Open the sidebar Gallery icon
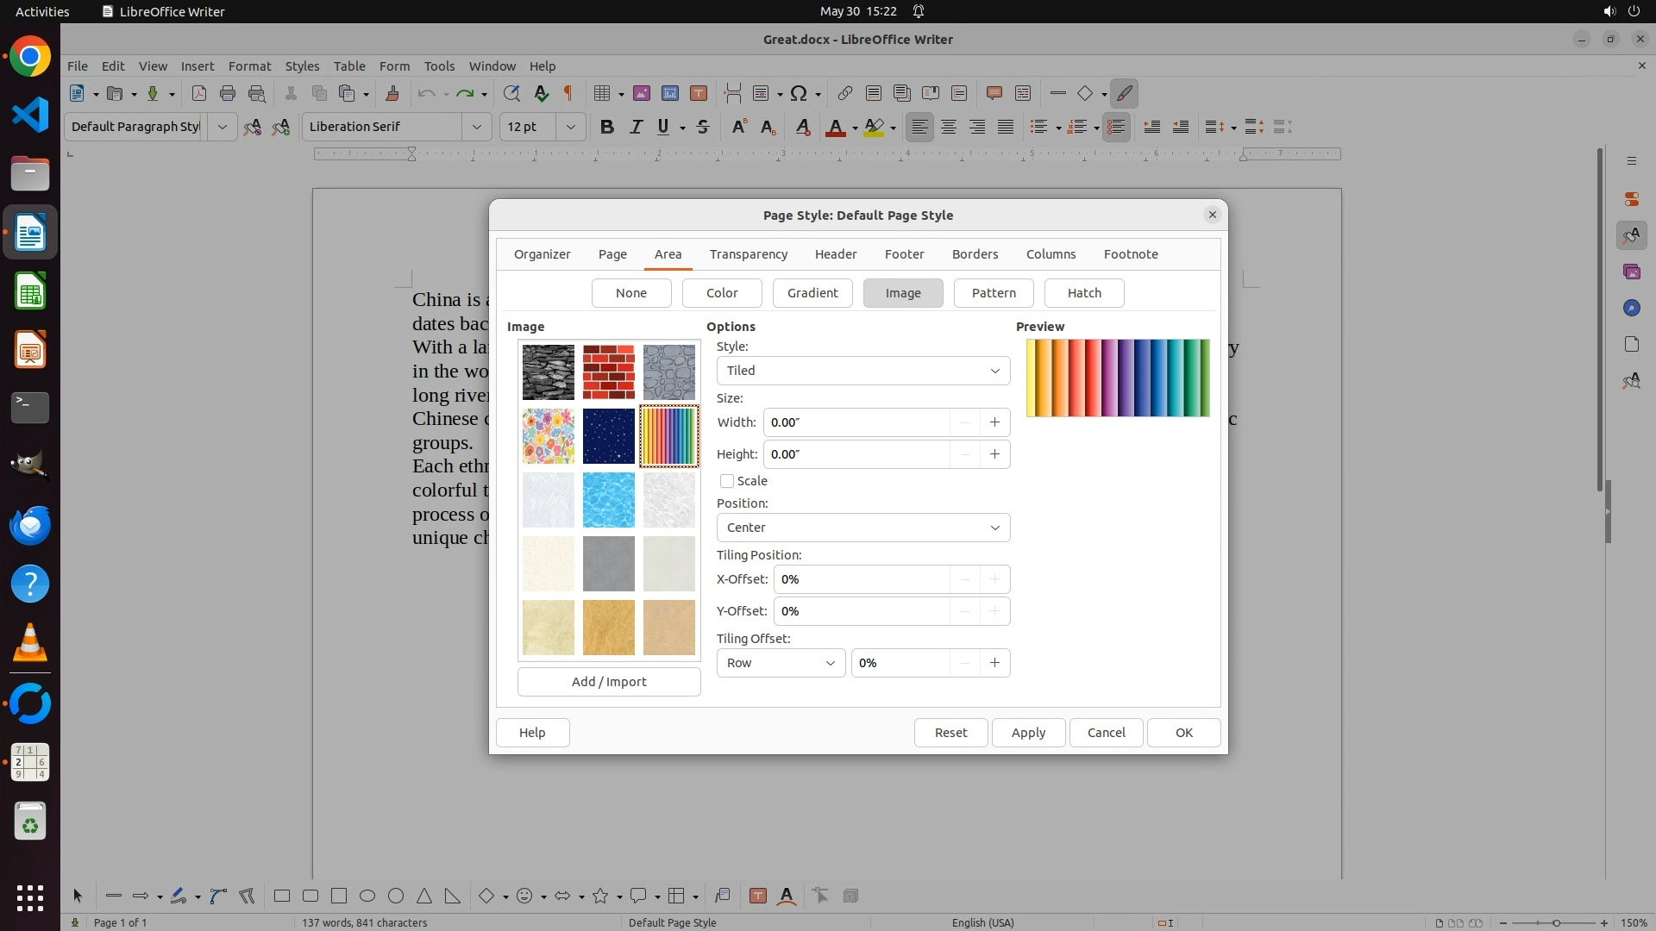Viewport: 1656px width, 931px height. 1631,272
